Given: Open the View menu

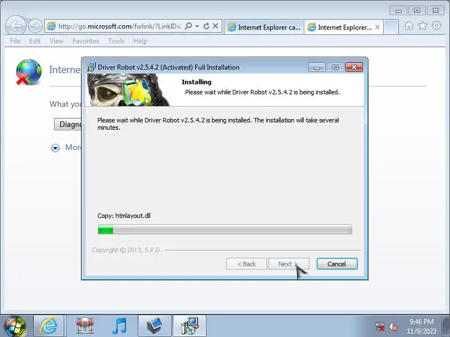Looking at the screenshot, I should 56,41.
